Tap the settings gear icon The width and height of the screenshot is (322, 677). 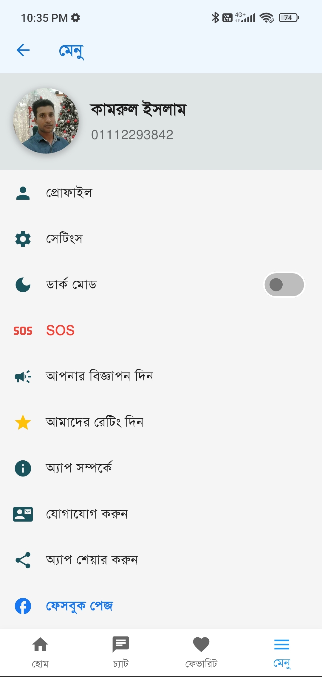click(x=23, y=239)
